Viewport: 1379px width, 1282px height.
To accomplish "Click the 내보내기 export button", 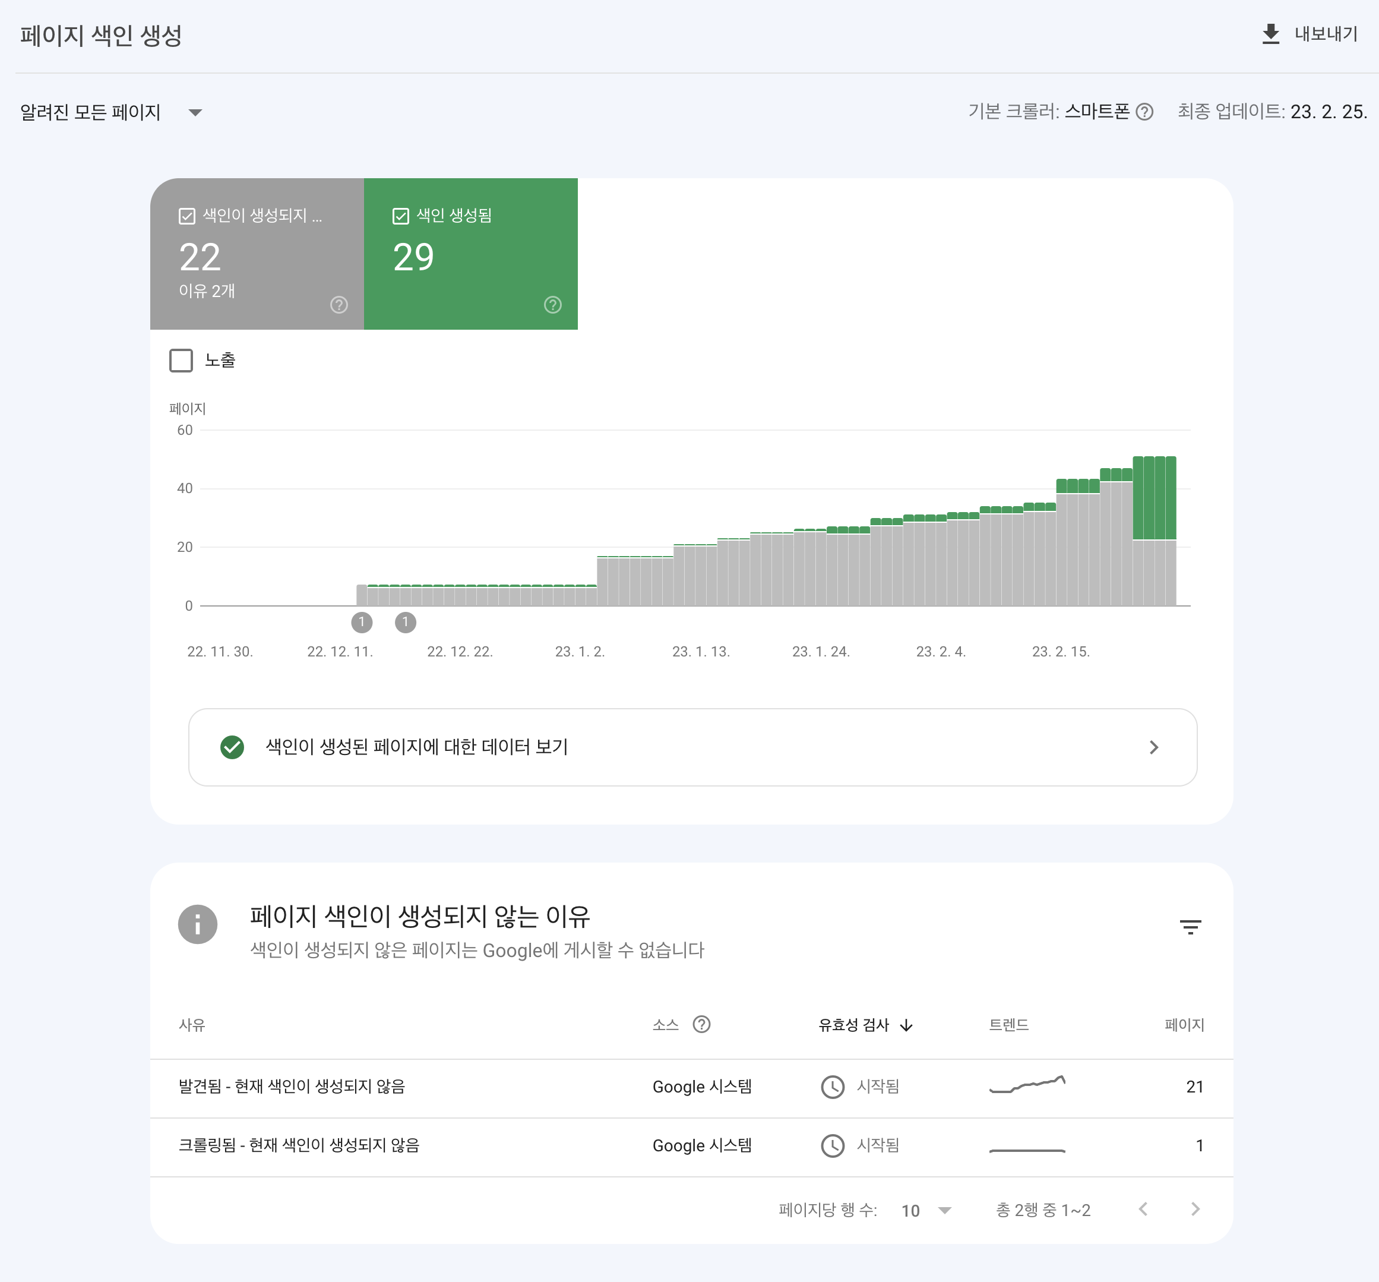I will point(1325,34).
